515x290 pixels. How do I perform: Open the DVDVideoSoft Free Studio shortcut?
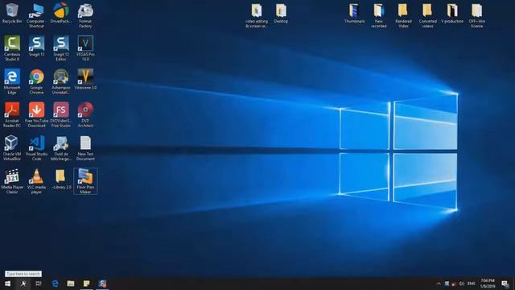tap(61, 114)
